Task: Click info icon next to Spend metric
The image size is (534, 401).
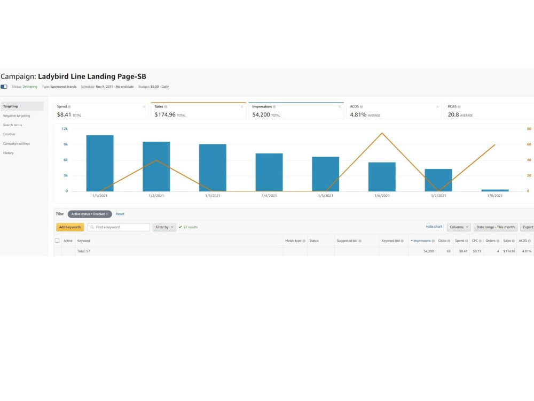Action: click(x=69, y=107)
